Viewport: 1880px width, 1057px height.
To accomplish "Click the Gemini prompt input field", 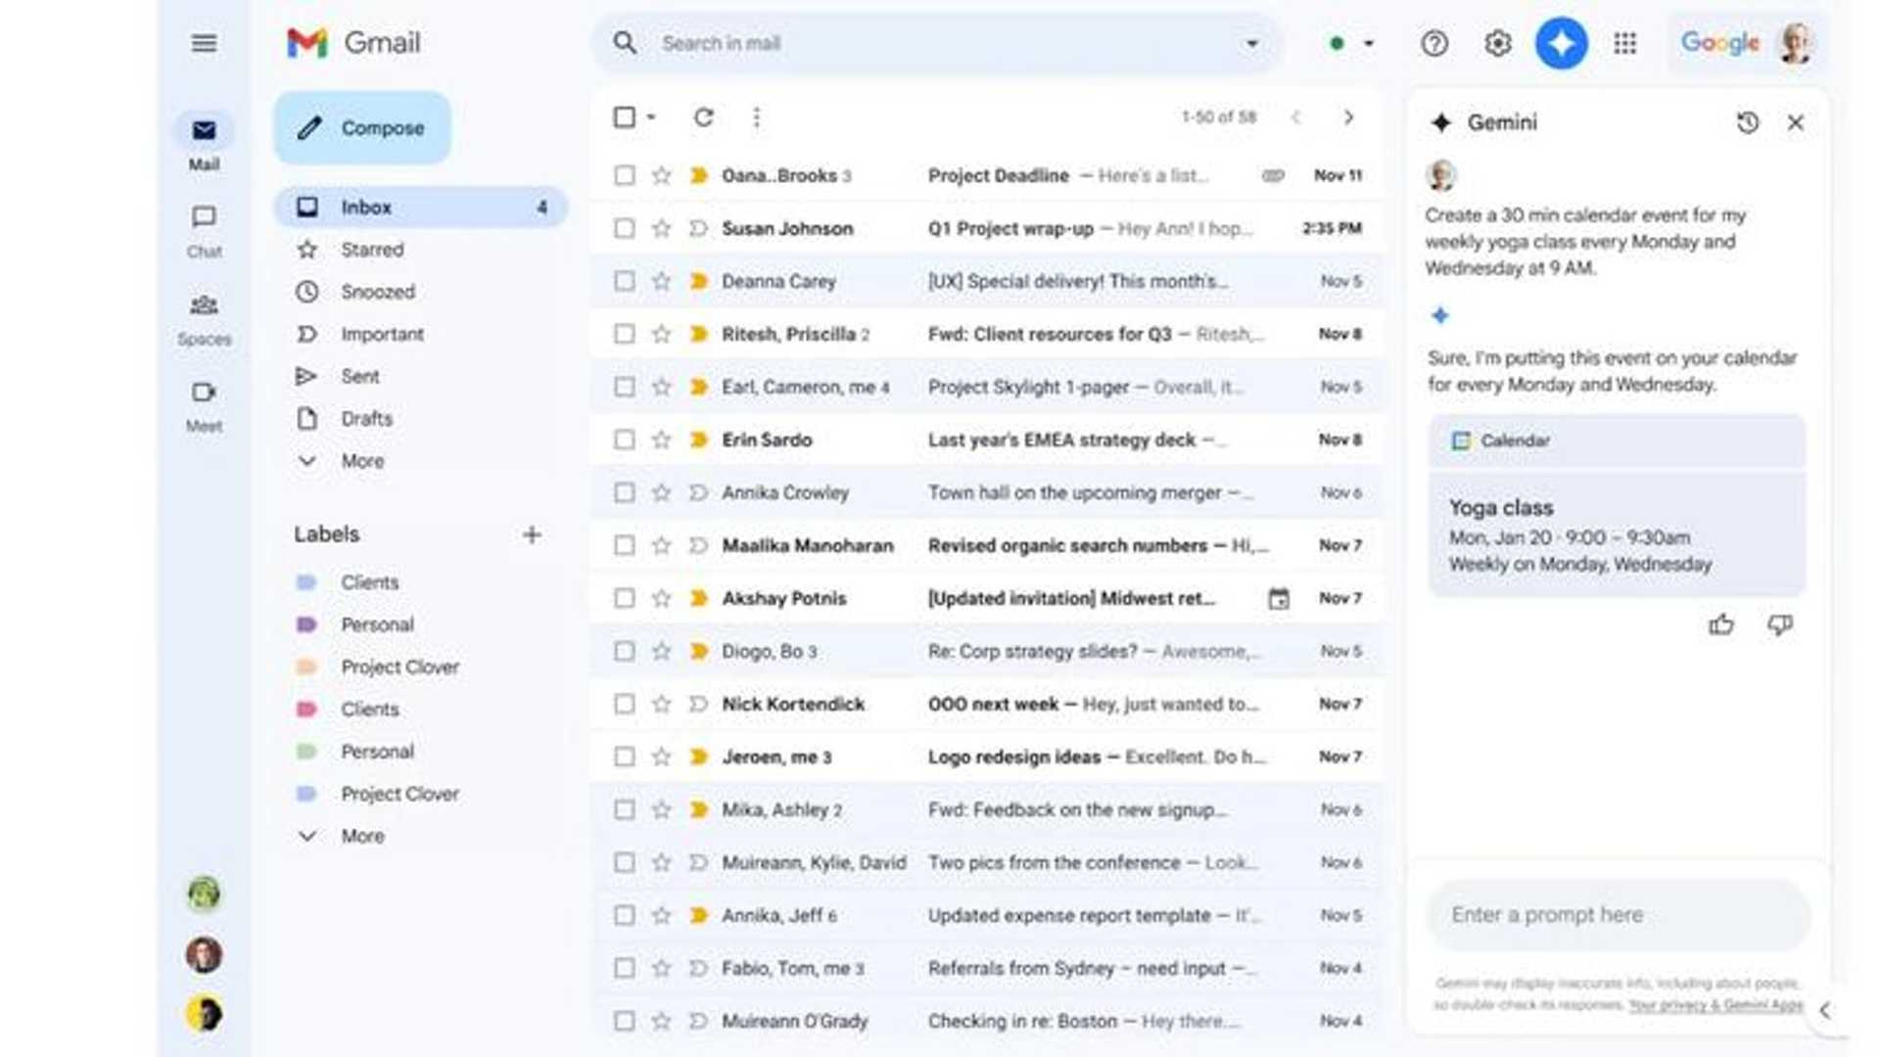I will click(x=1616, y=915).
